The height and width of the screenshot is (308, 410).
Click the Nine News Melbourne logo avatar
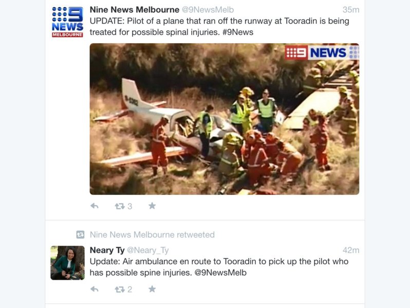(x=67, y=22)
